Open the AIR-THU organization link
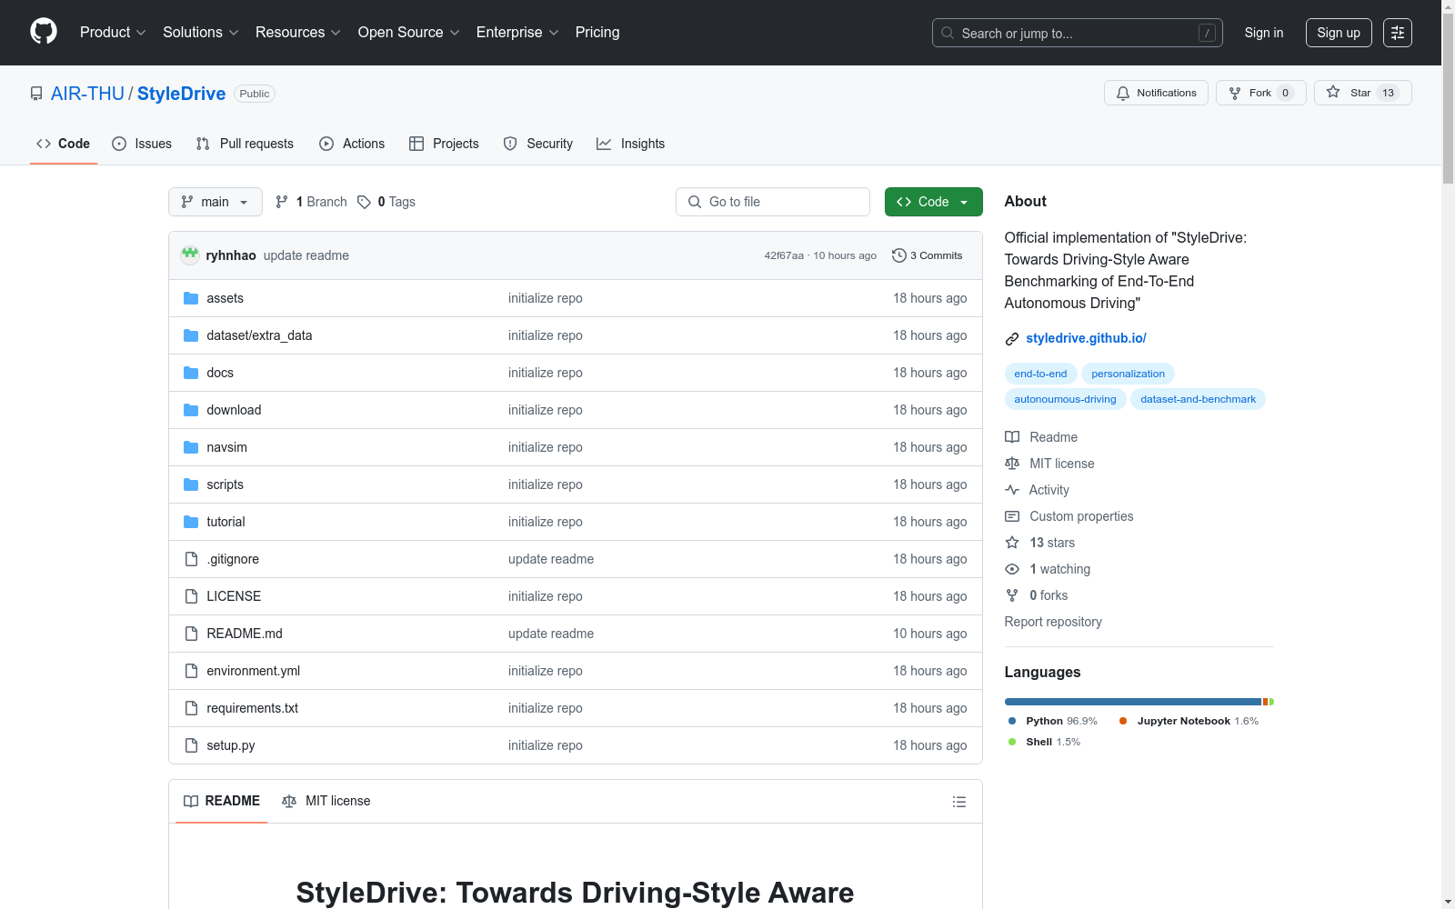1455x909 pixels. click(x=87, y=94)
